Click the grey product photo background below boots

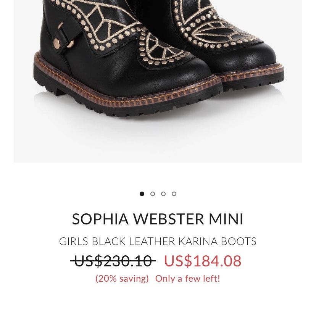coord(158,139)
